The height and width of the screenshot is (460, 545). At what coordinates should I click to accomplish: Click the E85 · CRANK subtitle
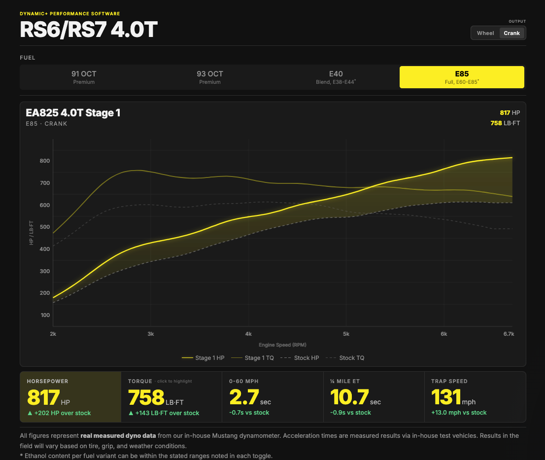(47, 124)
